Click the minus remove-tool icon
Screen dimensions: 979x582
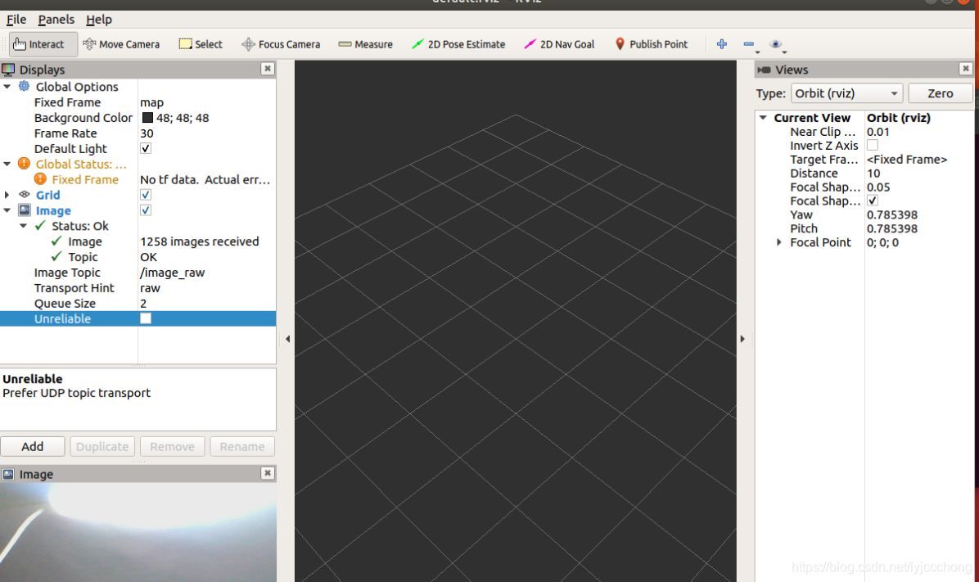click(749, 44)
